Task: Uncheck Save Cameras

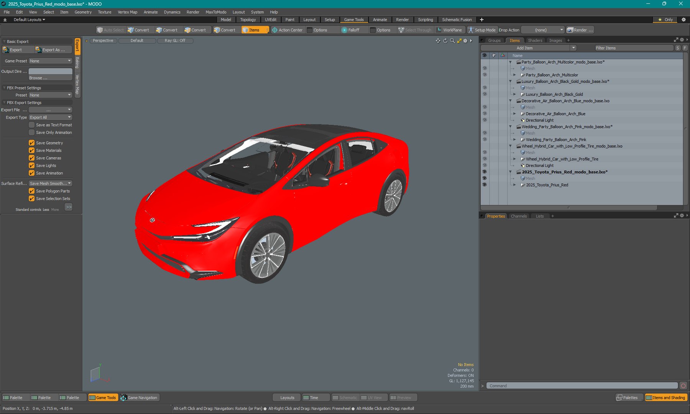Action: coord(32,158)
